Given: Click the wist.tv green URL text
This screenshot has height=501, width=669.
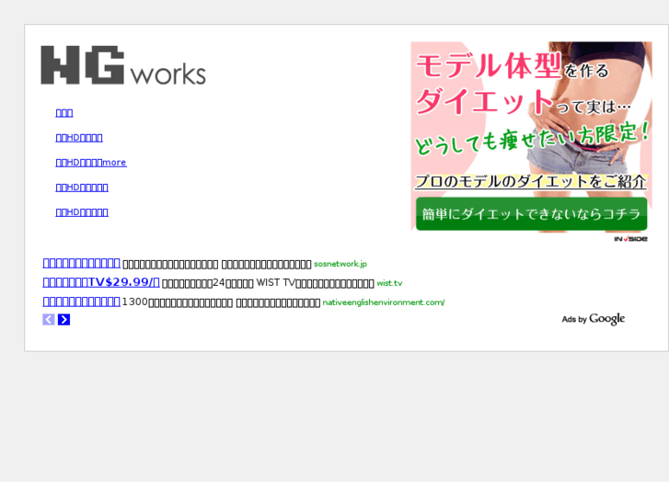Looking at the screenshot, I should pos(389,283).
